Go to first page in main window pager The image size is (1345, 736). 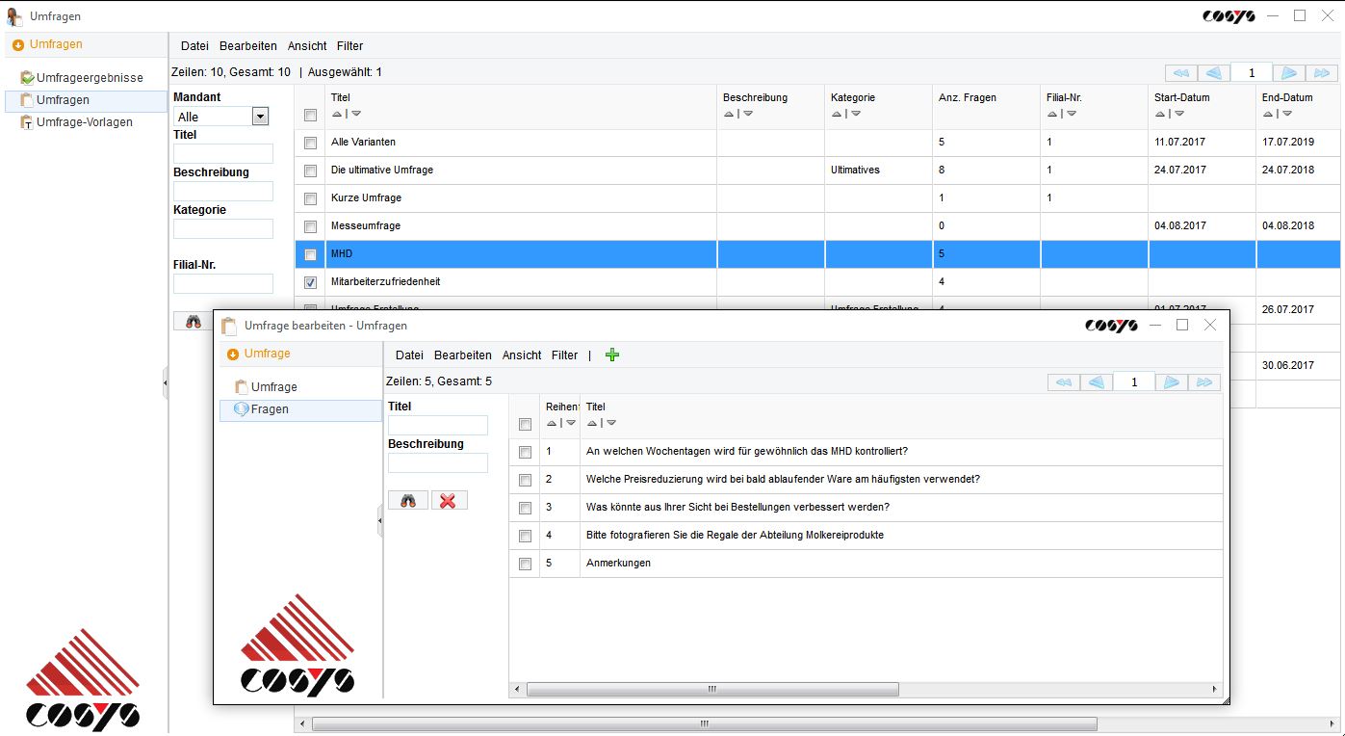pos(1180,73)
